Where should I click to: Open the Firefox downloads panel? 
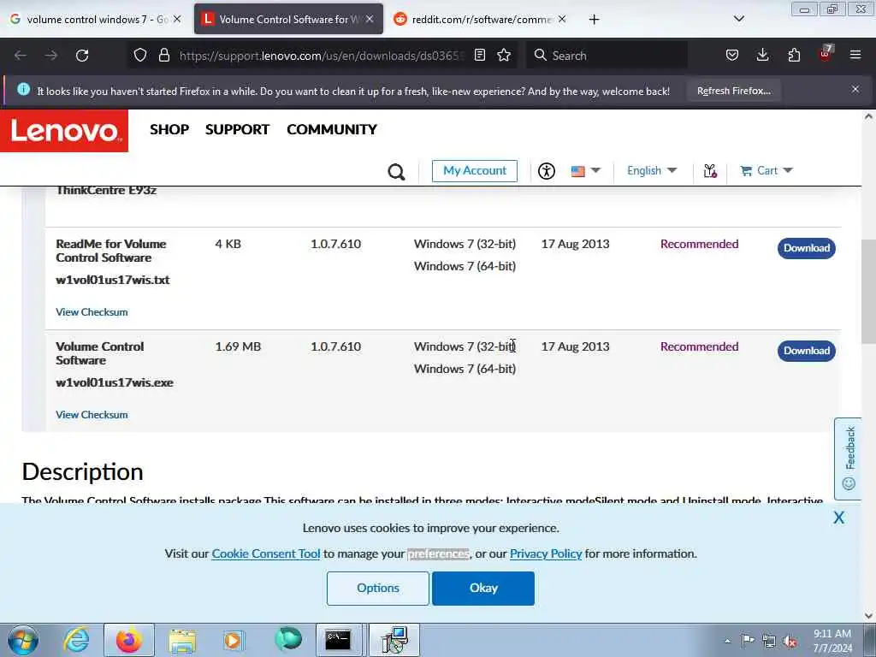point(762,55)
